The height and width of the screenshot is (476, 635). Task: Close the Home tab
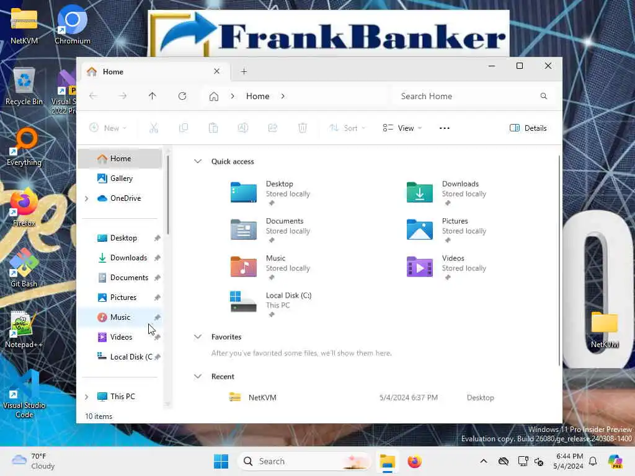pyautogui.click(x=216, y=71)
